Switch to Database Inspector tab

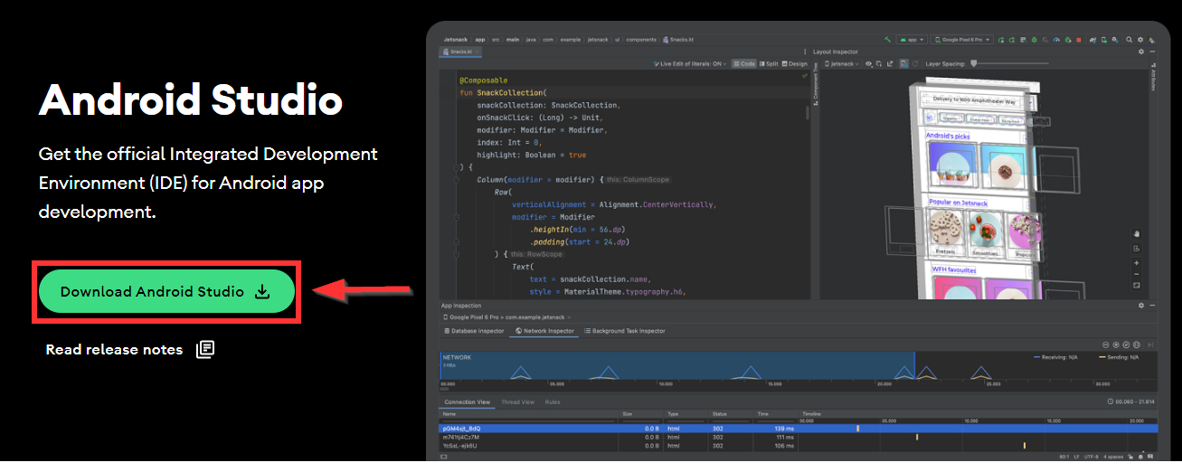[473, 331]
